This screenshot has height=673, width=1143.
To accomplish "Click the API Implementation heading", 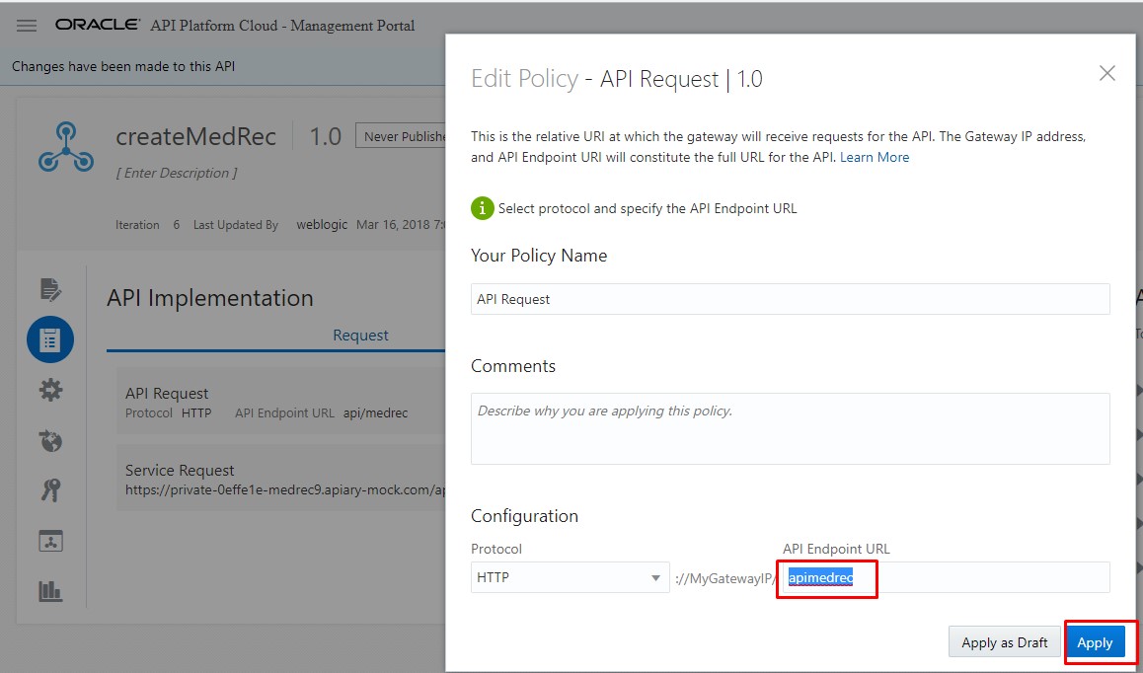I will click(x=210, y=297).
